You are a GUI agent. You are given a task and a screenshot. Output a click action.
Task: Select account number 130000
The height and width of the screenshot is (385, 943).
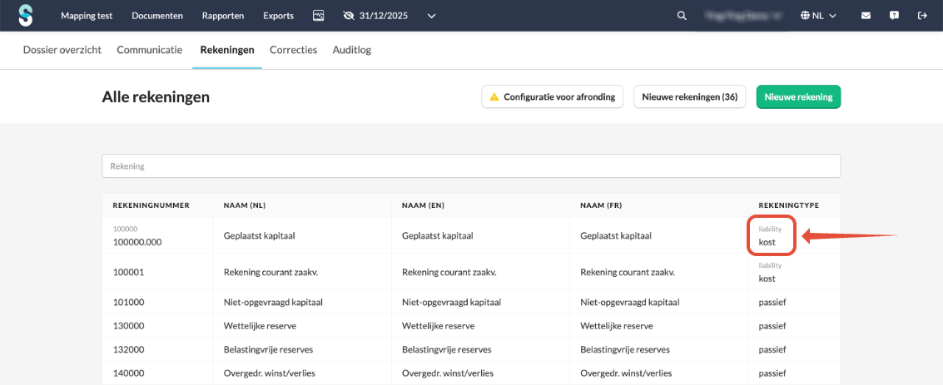(128, 326)
